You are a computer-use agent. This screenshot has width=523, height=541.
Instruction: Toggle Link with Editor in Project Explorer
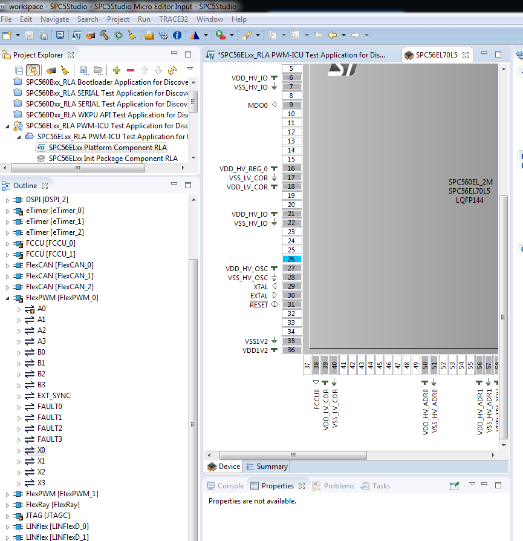[33, 70]
